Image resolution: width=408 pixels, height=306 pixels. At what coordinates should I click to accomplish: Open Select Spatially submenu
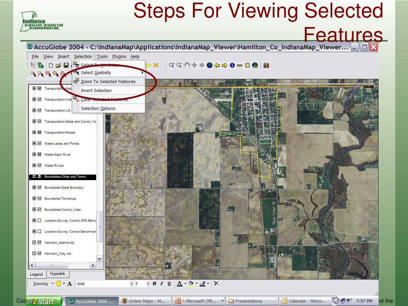tap(108, 73)
